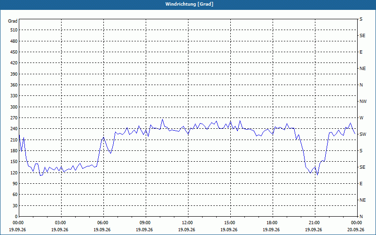This screenshot has width=376, height=235.
Task: Select the 20.09.26 date label
Action: pos(356,229)
